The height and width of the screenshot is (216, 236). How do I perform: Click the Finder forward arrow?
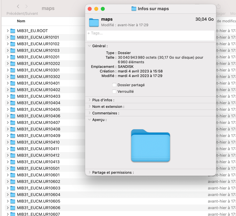click(26, 6)
